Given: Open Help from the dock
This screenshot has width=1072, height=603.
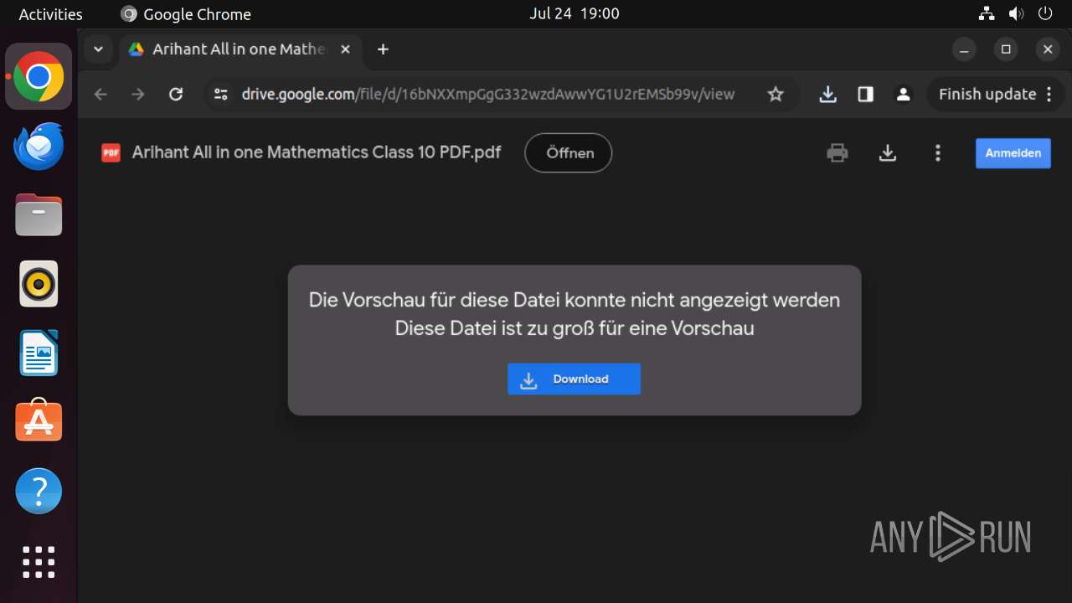Looking at the screenshot, I should pos(39,491).
